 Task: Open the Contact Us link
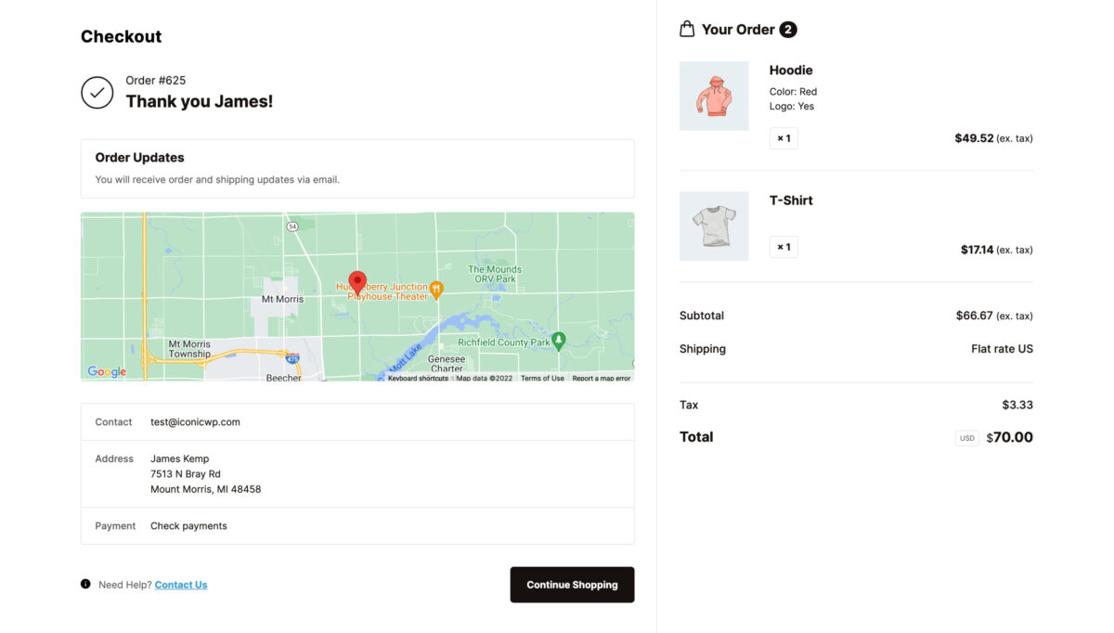coord(180,584)
